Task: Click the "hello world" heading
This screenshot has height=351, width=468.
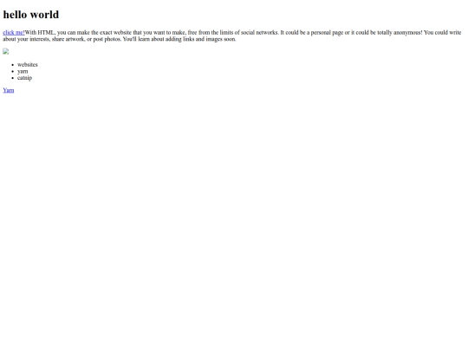Action: [31, 15]
